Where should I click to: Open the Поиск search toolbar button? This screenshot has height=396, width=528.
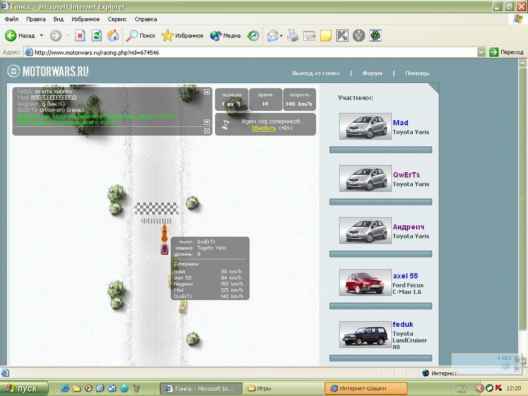click(141, 35)
